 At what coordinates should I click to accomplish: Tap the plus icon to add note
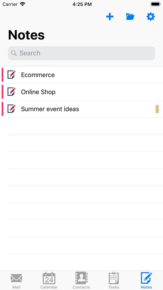coord(110,17)
